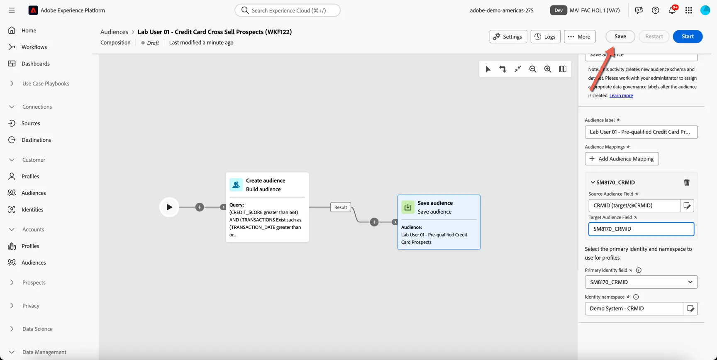Click the Adobe Experience Platform logo

point(33,10)
